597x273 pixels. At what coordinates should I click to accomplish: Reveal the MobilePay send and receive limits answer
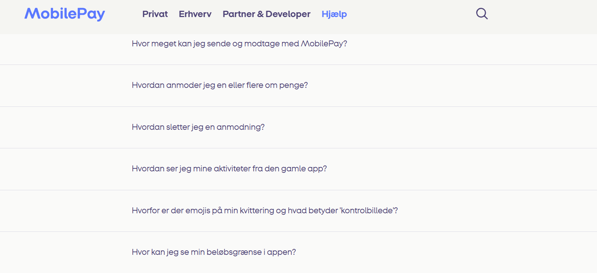239,44
